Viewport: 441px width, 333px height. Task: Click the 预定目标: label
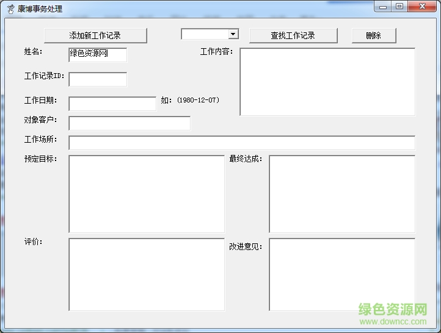pos(40,159)
